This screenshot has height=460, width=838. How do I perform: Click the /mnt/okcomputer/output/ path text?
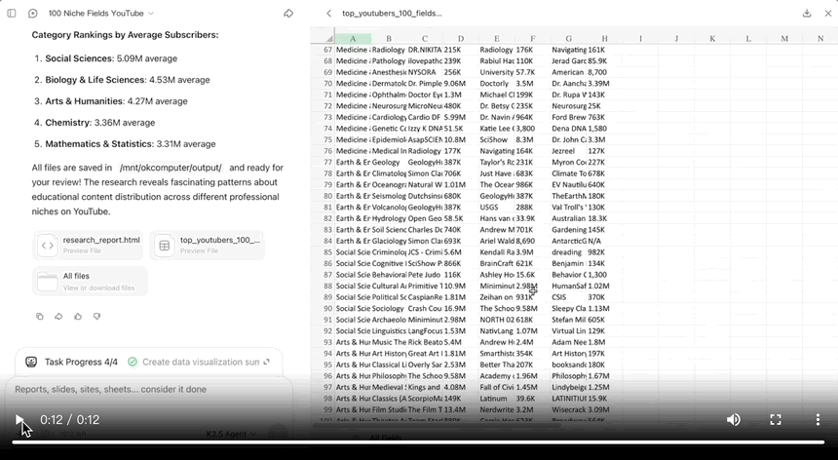click(x=171, y=168)
